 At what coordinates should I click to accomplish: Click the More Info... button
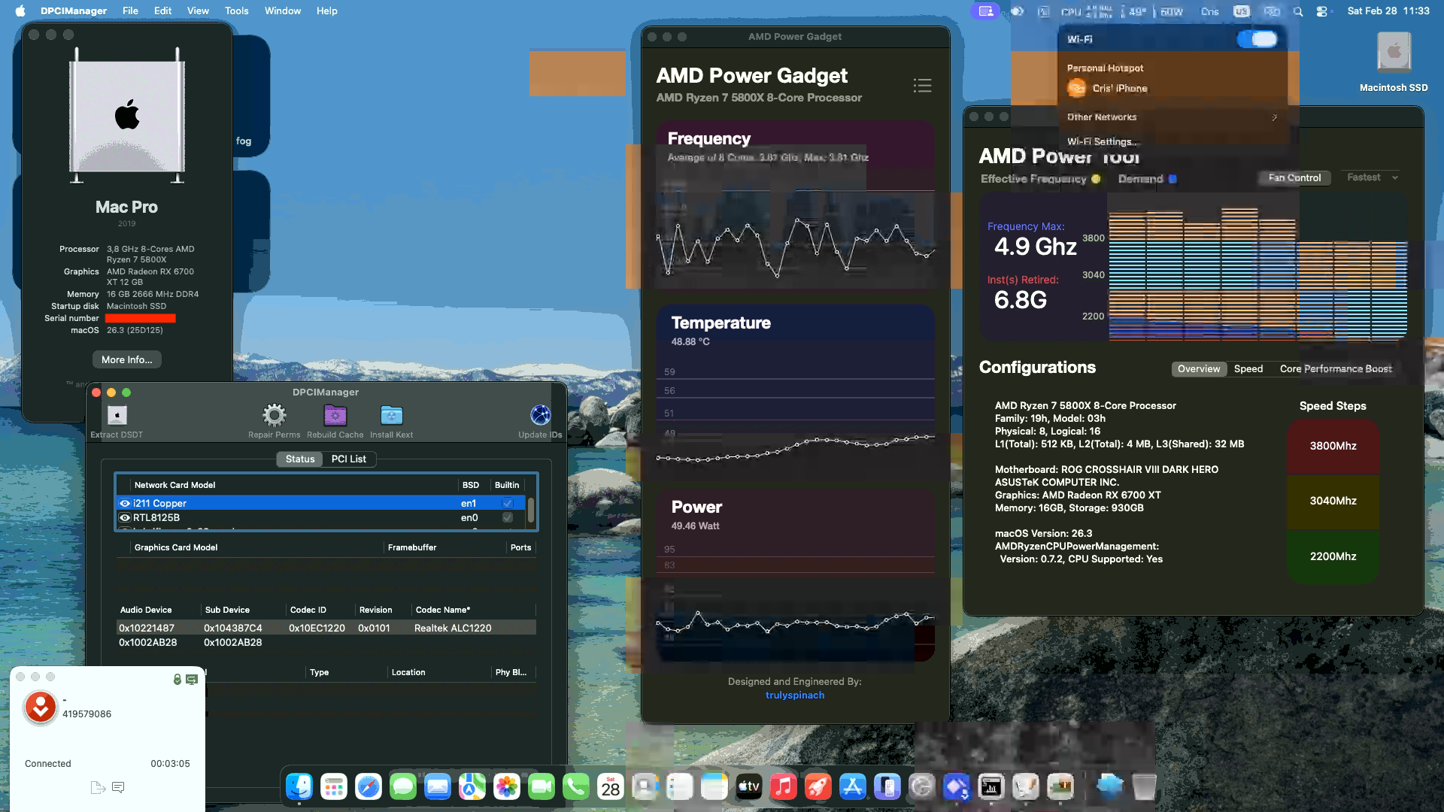tap(127, 359)
